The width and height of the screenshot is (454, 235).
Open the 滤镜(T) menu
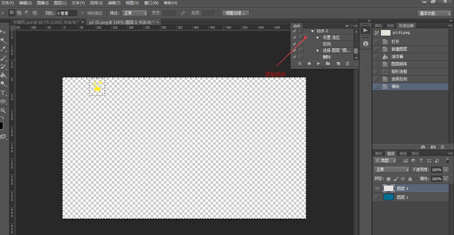[x=114, y=3]
